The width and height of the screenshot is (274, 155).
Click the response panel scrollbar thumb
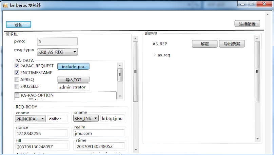(257, 72)
